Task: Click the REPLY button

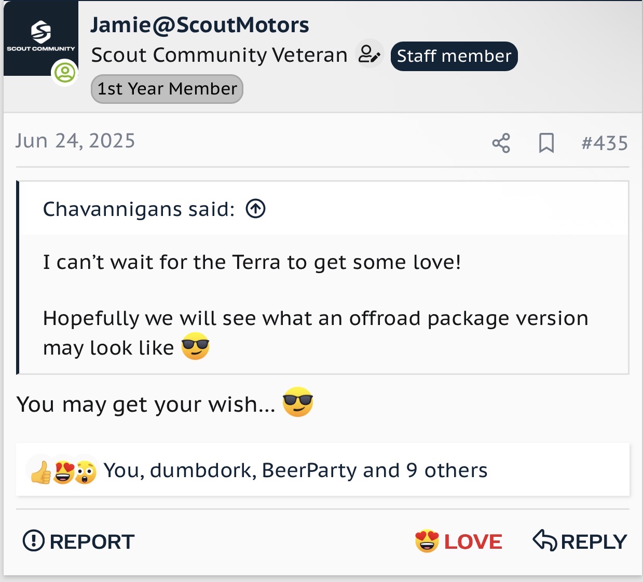Action: click(580, 542)
